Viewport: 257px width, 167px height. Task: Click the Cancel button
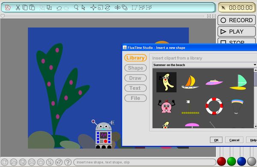[x=234, y=140]
